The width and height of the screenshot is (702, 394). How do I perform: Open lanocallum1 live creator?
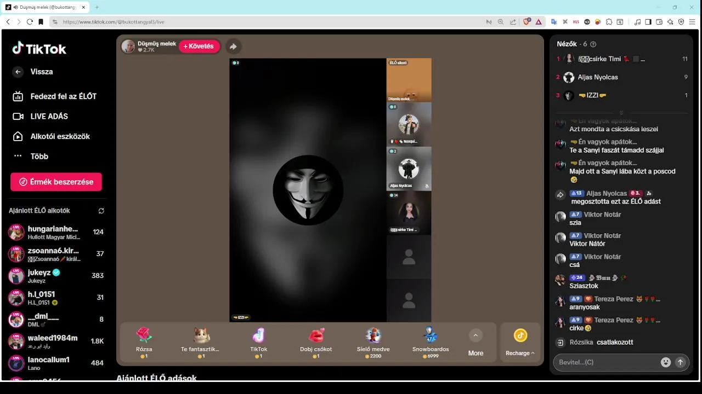(x=56, y=363)
